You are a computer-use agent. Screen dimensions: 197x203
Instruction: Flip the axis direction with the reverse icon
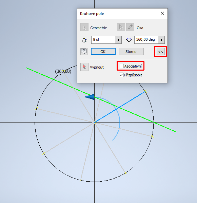130,27
